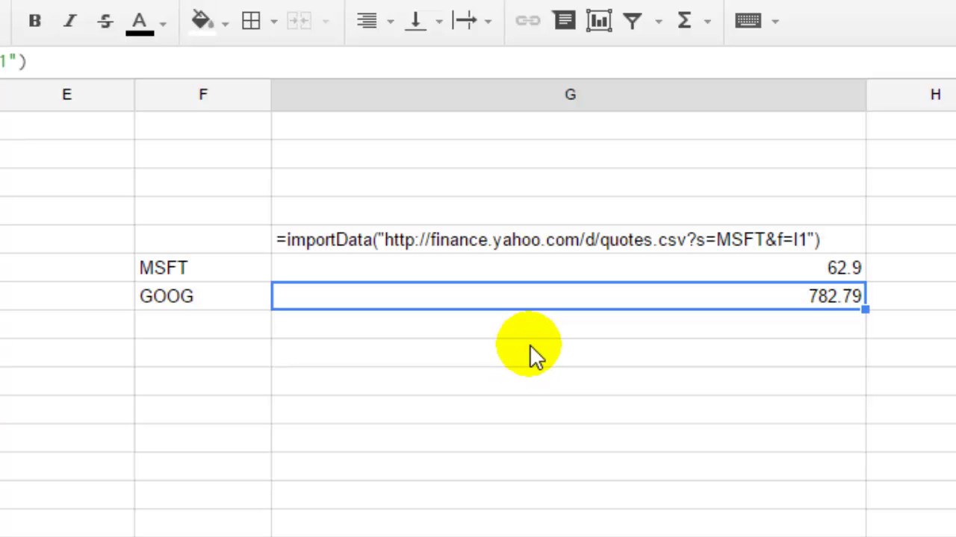The image size is (956, 537).
Task: Select column H header
Action: [x=911, y=95]
